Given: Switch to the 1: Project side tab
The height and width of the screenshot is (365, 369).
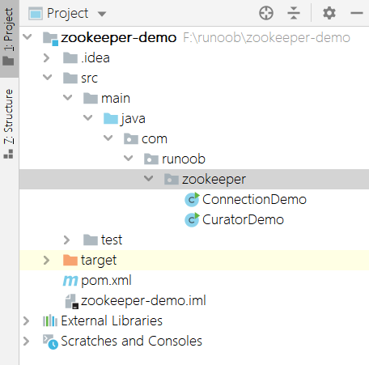Looking at the screenshot, I should click(x=9, y=37).
